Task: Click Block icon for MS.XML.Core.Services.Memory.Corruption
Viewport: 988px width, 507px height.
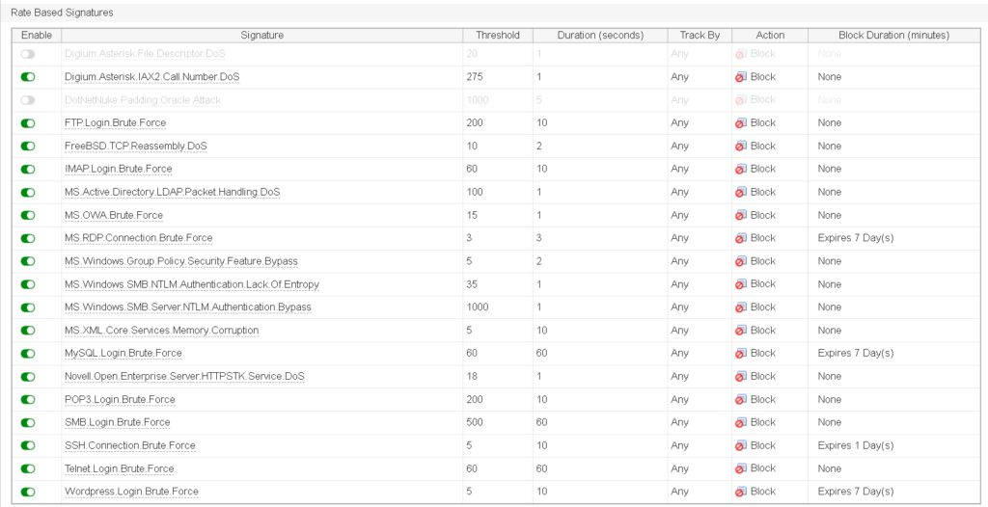Action: pos(741,331)
